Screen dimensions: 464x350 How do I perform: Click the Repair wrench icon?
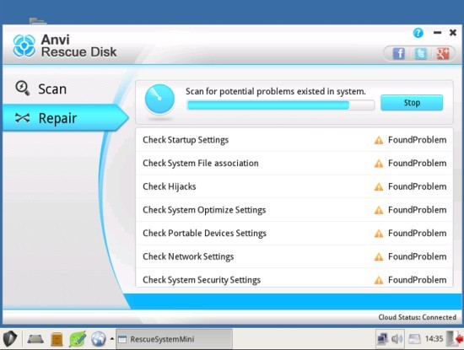[23, 118]
